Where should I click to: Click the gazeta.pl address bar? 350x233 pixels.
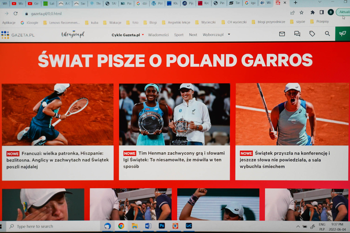pyautogui.click(x=154, y=13)
